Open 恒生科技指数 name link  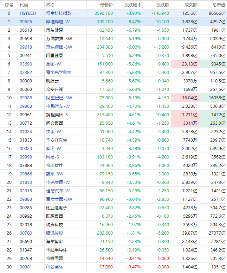pyautogui.click(x=59, y=13)
